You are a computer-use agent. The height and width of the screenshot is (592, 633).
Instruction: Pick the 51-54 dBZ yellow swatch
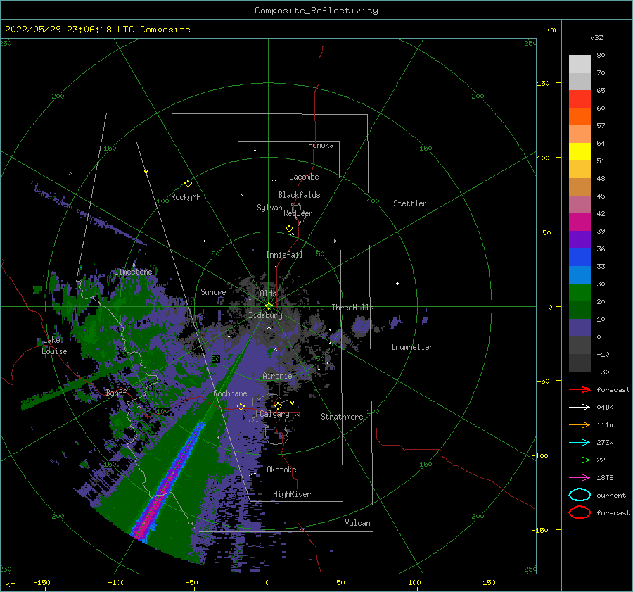pyautogui.click(x=580, y=151)
